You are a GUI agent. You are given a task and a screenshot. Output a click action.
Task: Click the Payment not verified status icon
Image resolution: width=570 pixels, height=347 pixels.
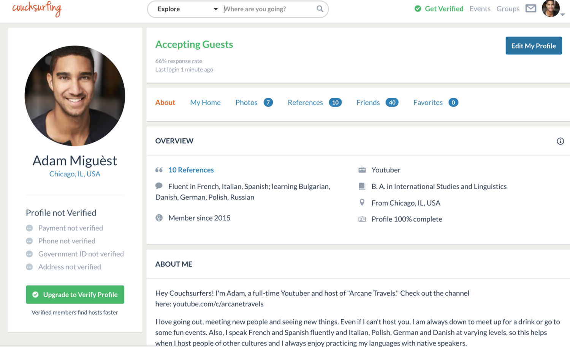click(x=29, y=228)
